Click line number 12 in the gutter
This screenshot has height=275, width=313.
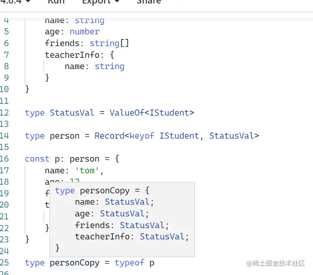[x=4, y=113]
